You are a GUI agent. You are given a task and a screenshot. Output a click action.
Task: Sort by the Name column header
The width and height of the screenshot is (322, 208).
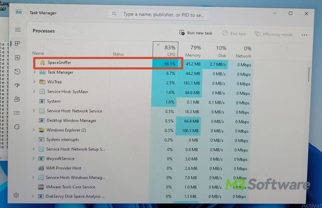pos(38,53)
